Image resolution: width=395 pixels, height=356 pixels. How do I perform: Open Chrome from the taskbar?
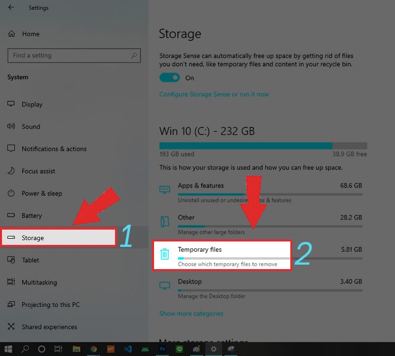pyautogui.click(x=94, y=349)
